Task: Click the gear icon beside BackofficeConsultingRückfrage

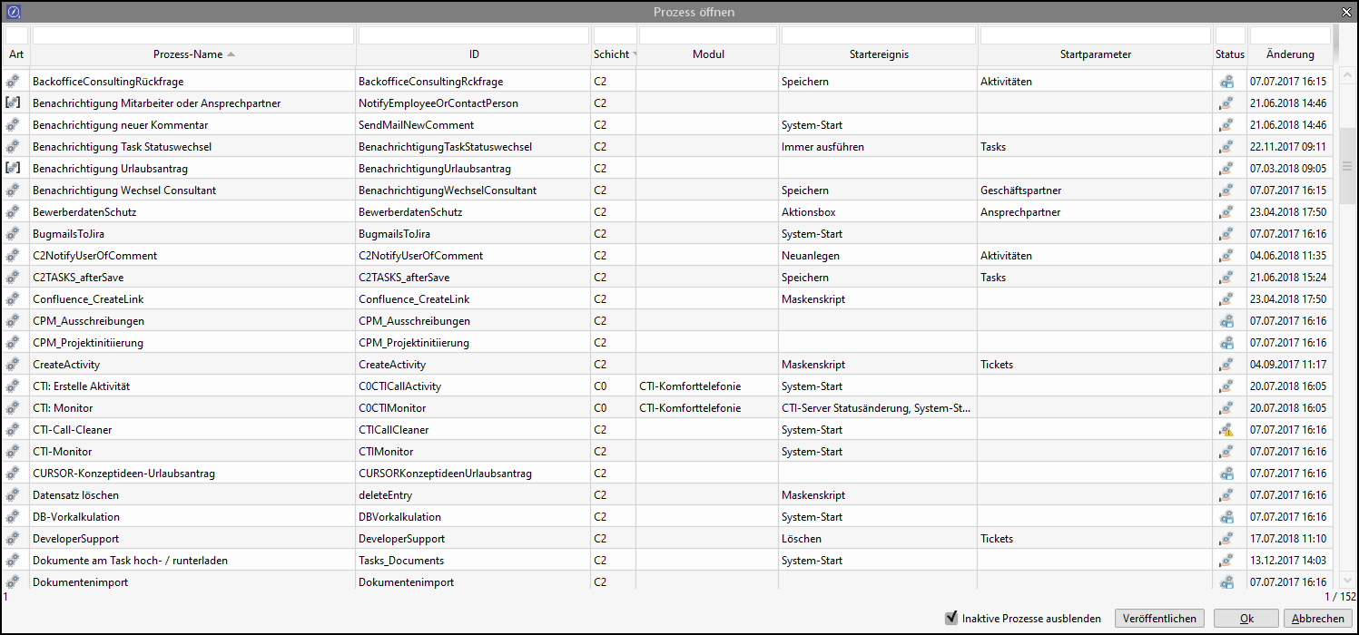Action: 13,82
